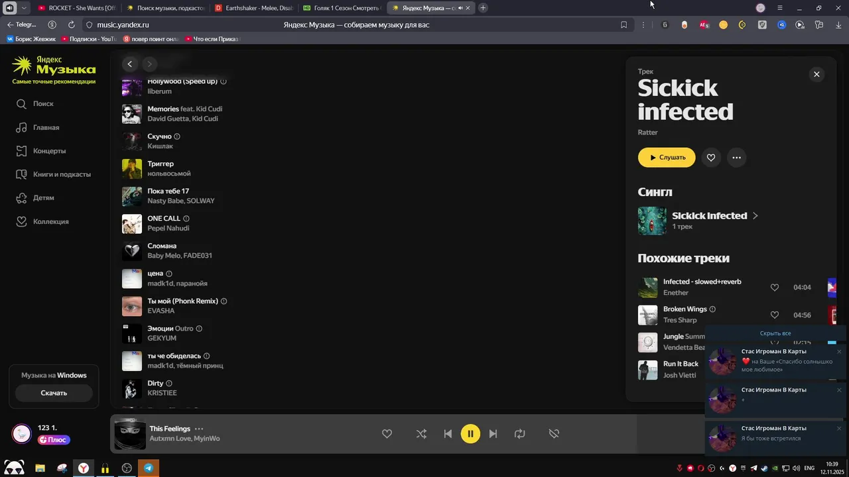Open the Sickick Infected single cover art

click(652, 221)
